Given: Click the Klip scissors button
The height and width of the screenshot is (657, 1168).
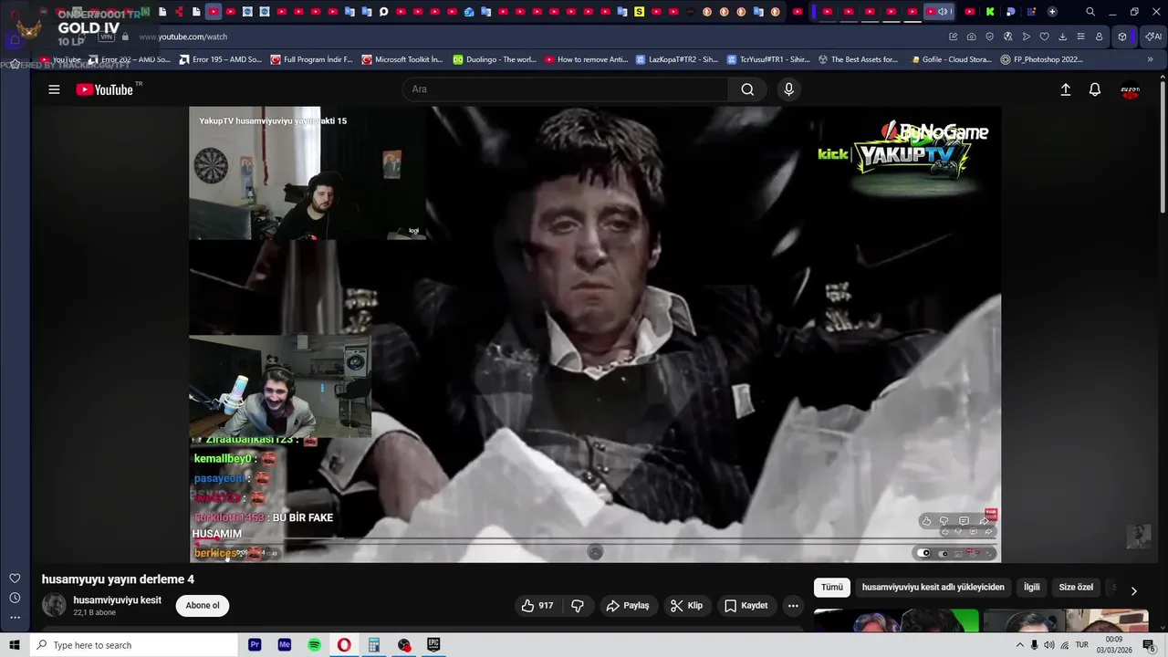Looking at the screenshot, I should 686,606.
